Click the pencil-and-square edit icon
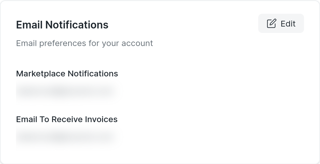 click(x=271, y=23)
